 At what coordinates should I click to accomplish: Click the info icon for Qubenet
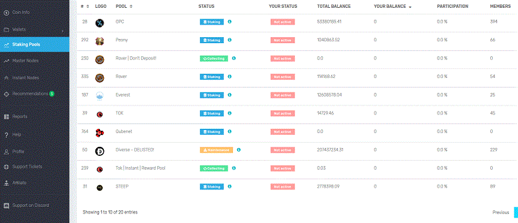coord(230,131)
